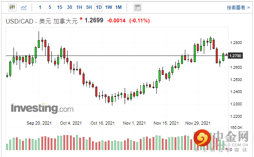Click the 1.2600 price axis label
The height and width of the screenshot is (157, 254).
tap(236, 68)
